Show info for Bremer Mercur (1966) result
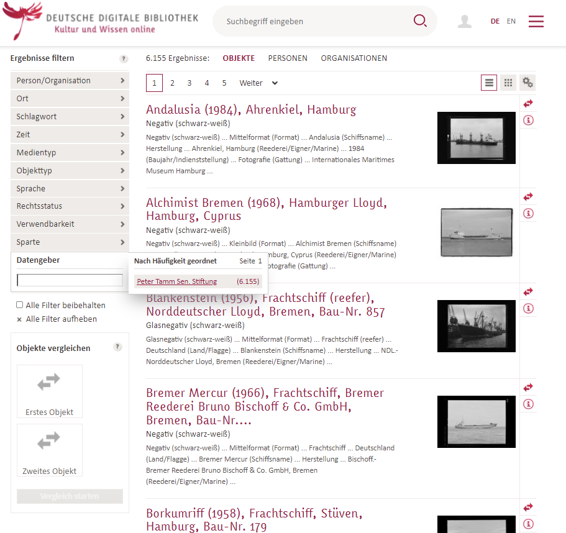The height and width of the screenshot is (533, 566). click(x=528, y=404)
